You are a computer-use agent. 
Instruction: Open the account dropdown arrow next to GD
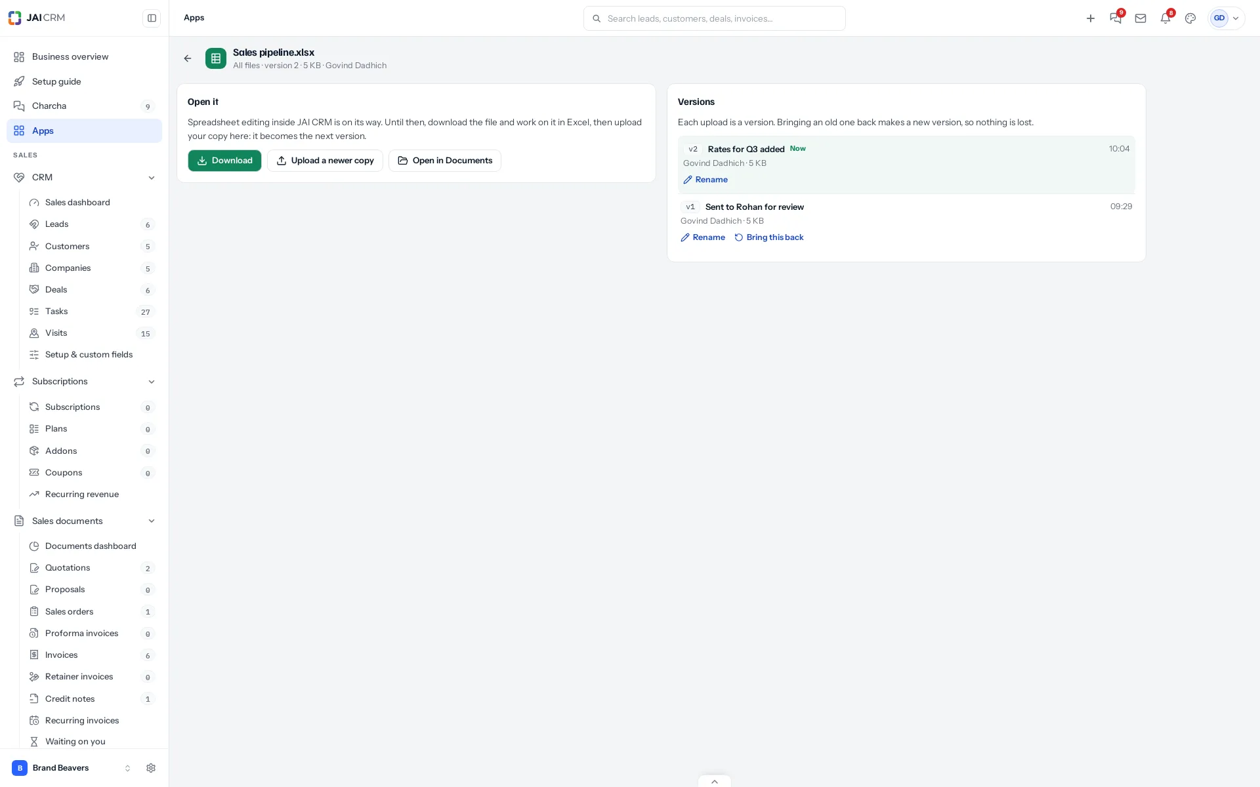click(1236, 18)
